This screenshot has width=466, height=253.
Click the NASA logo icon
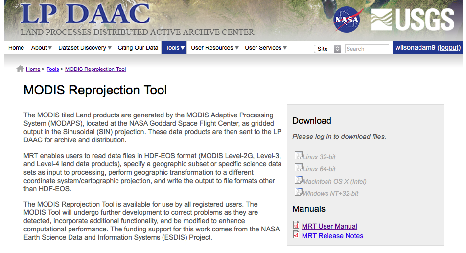(348, 20)
